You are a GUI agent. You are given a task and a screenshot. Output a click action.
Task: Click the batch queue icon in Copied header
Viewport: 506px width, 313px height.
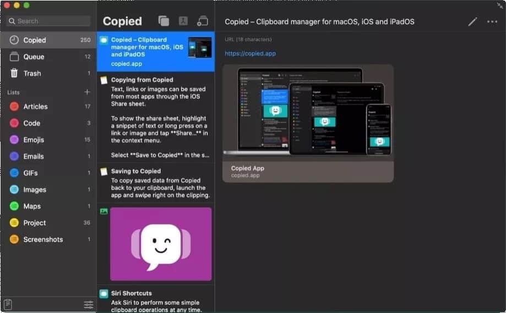tap(202, 21)
